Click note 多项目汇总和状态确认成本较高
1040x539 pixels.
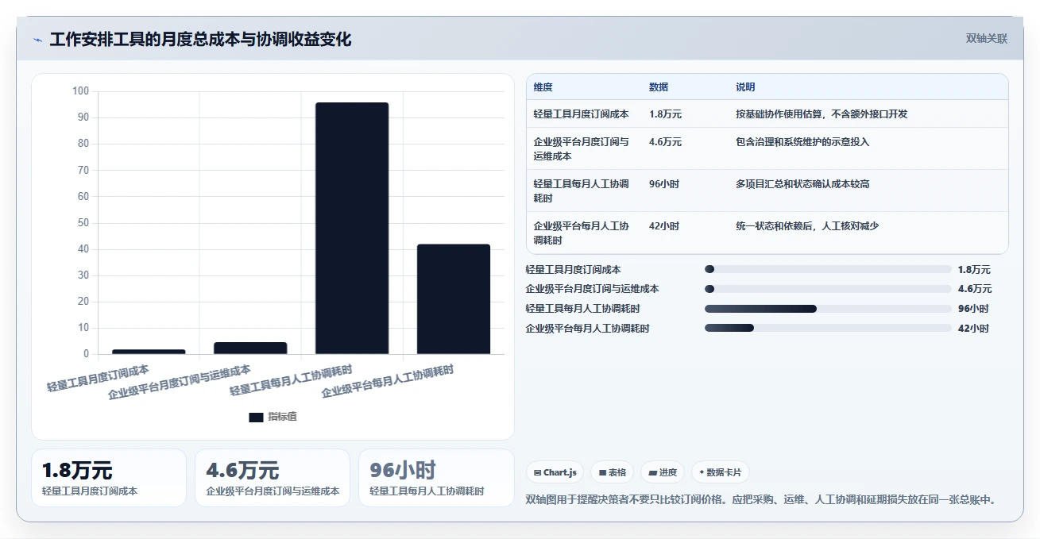802,184
